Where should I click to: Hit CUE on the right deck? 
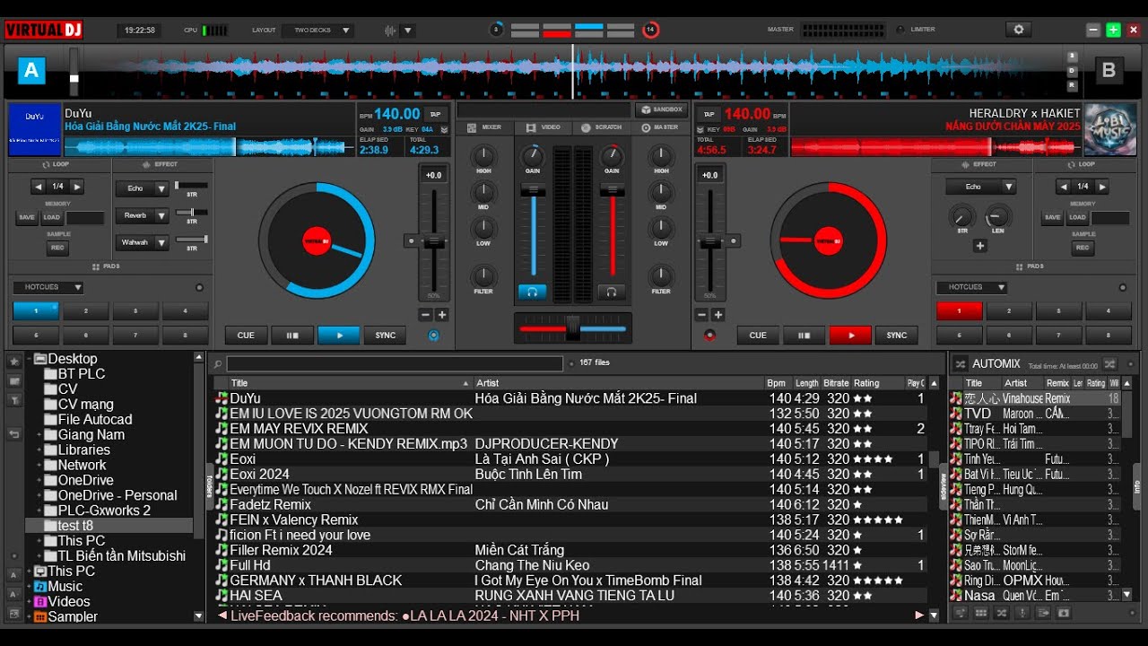(758, 336)
